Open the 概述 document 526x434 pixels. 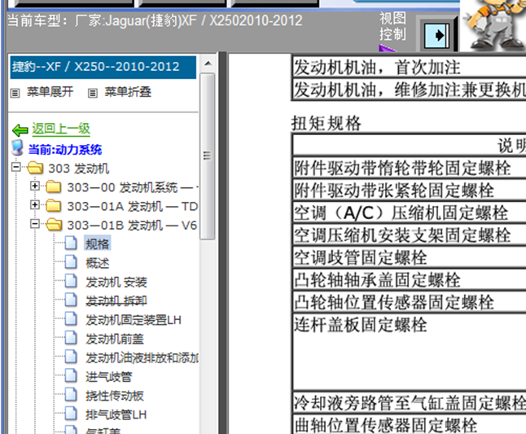(97, 263)
